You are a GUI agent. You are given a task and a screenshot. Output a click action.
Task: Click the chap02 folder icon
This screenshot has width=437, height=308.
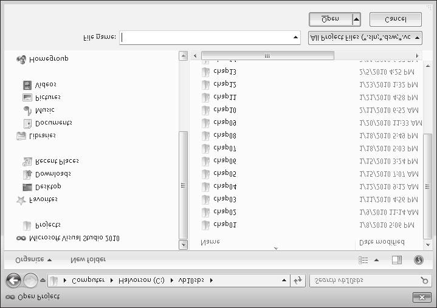point(205,212)
